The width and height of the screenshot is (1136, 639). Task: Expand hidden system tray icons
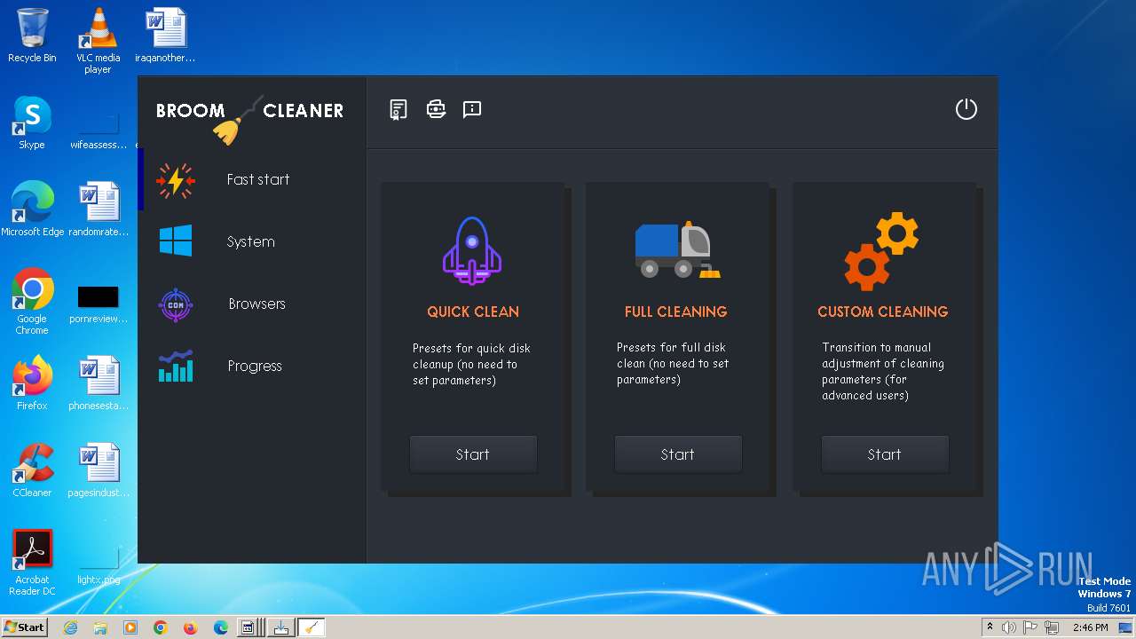[x=990, y=627]
